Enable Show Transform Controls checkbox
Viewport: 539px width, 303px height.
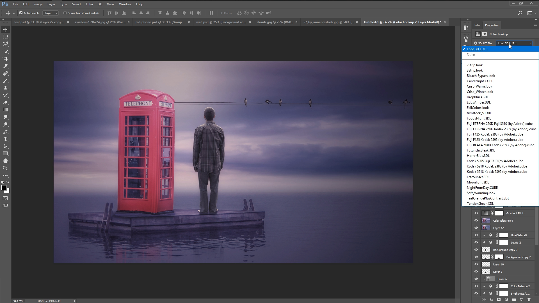pos(65,13)
